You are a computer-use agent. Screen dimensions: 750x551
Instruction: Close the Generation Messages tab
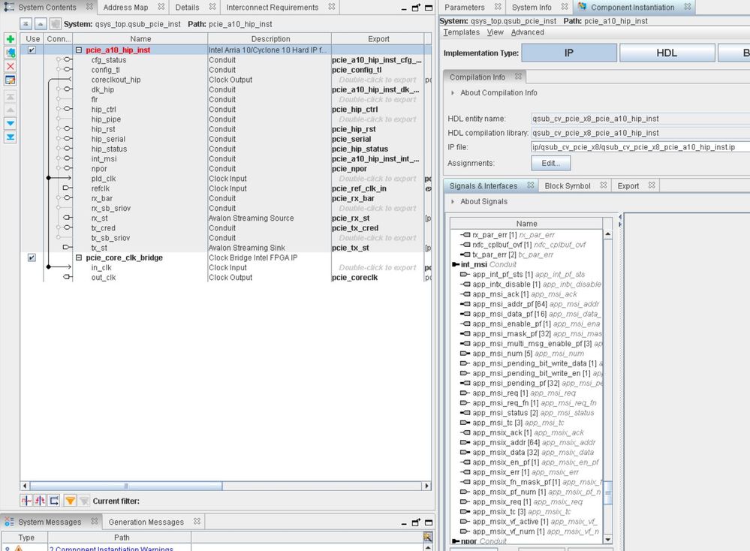coord(197,521)
